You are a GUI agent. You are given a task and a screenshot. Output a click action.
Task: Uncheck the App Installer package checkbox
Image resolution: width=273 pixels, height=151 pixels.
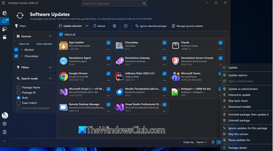pyautogui.click(x=108, y=43)
